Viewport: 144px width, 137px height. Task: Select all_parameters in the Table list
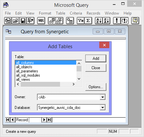pos(46,71)
